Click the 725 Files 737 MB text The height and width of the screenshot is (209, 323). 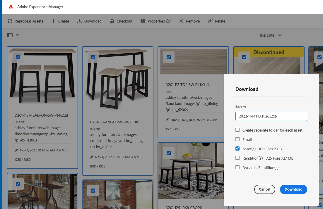280,158
